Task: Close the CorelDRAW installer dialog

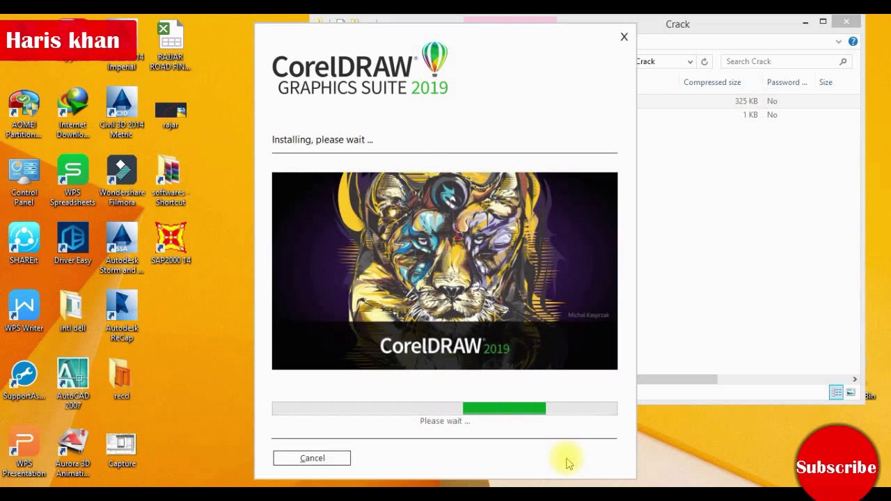Action: point(624,37)
